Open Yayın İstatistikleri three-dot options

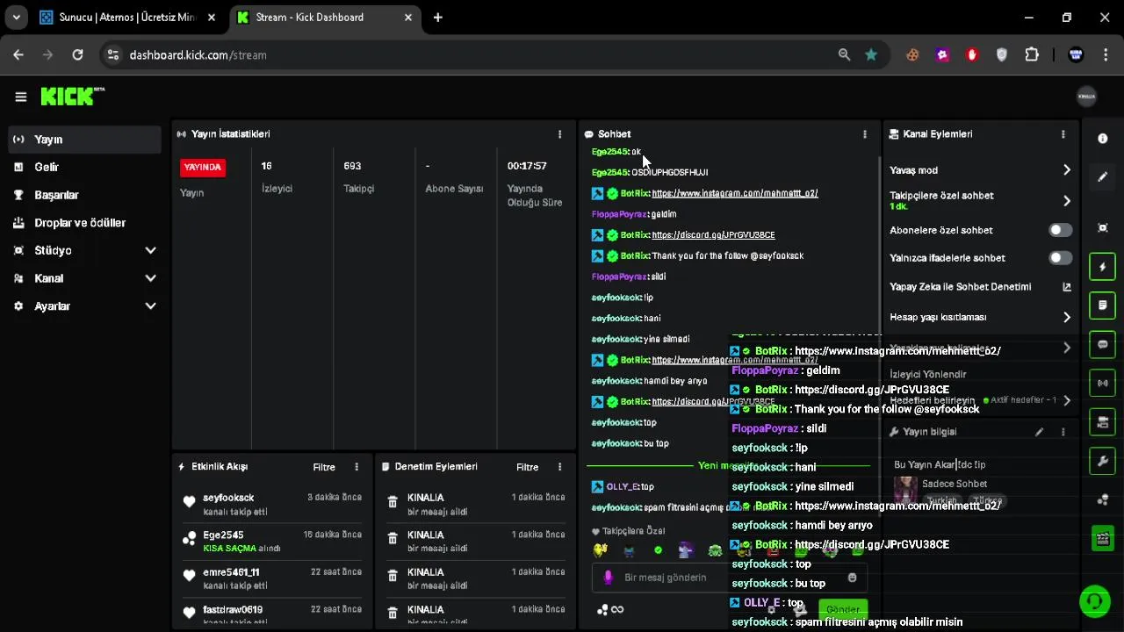point(559,134)
